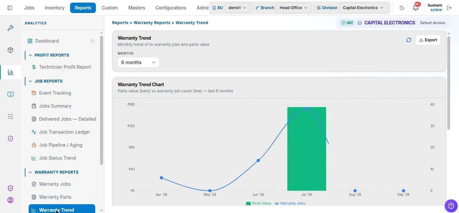Viewport: 459px width, 213px height.
Task: Click the Job Pipeline stopwatch icon
Action: pyautogui.click(x=34, y=145)
